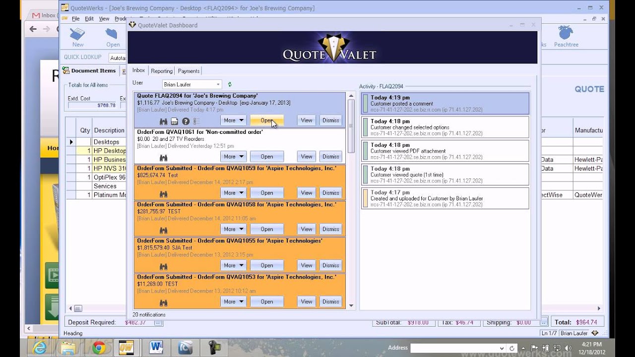Open the File menu in QuoteWerks
Screen dimensions: 635x357
click(x=75, y=19)
